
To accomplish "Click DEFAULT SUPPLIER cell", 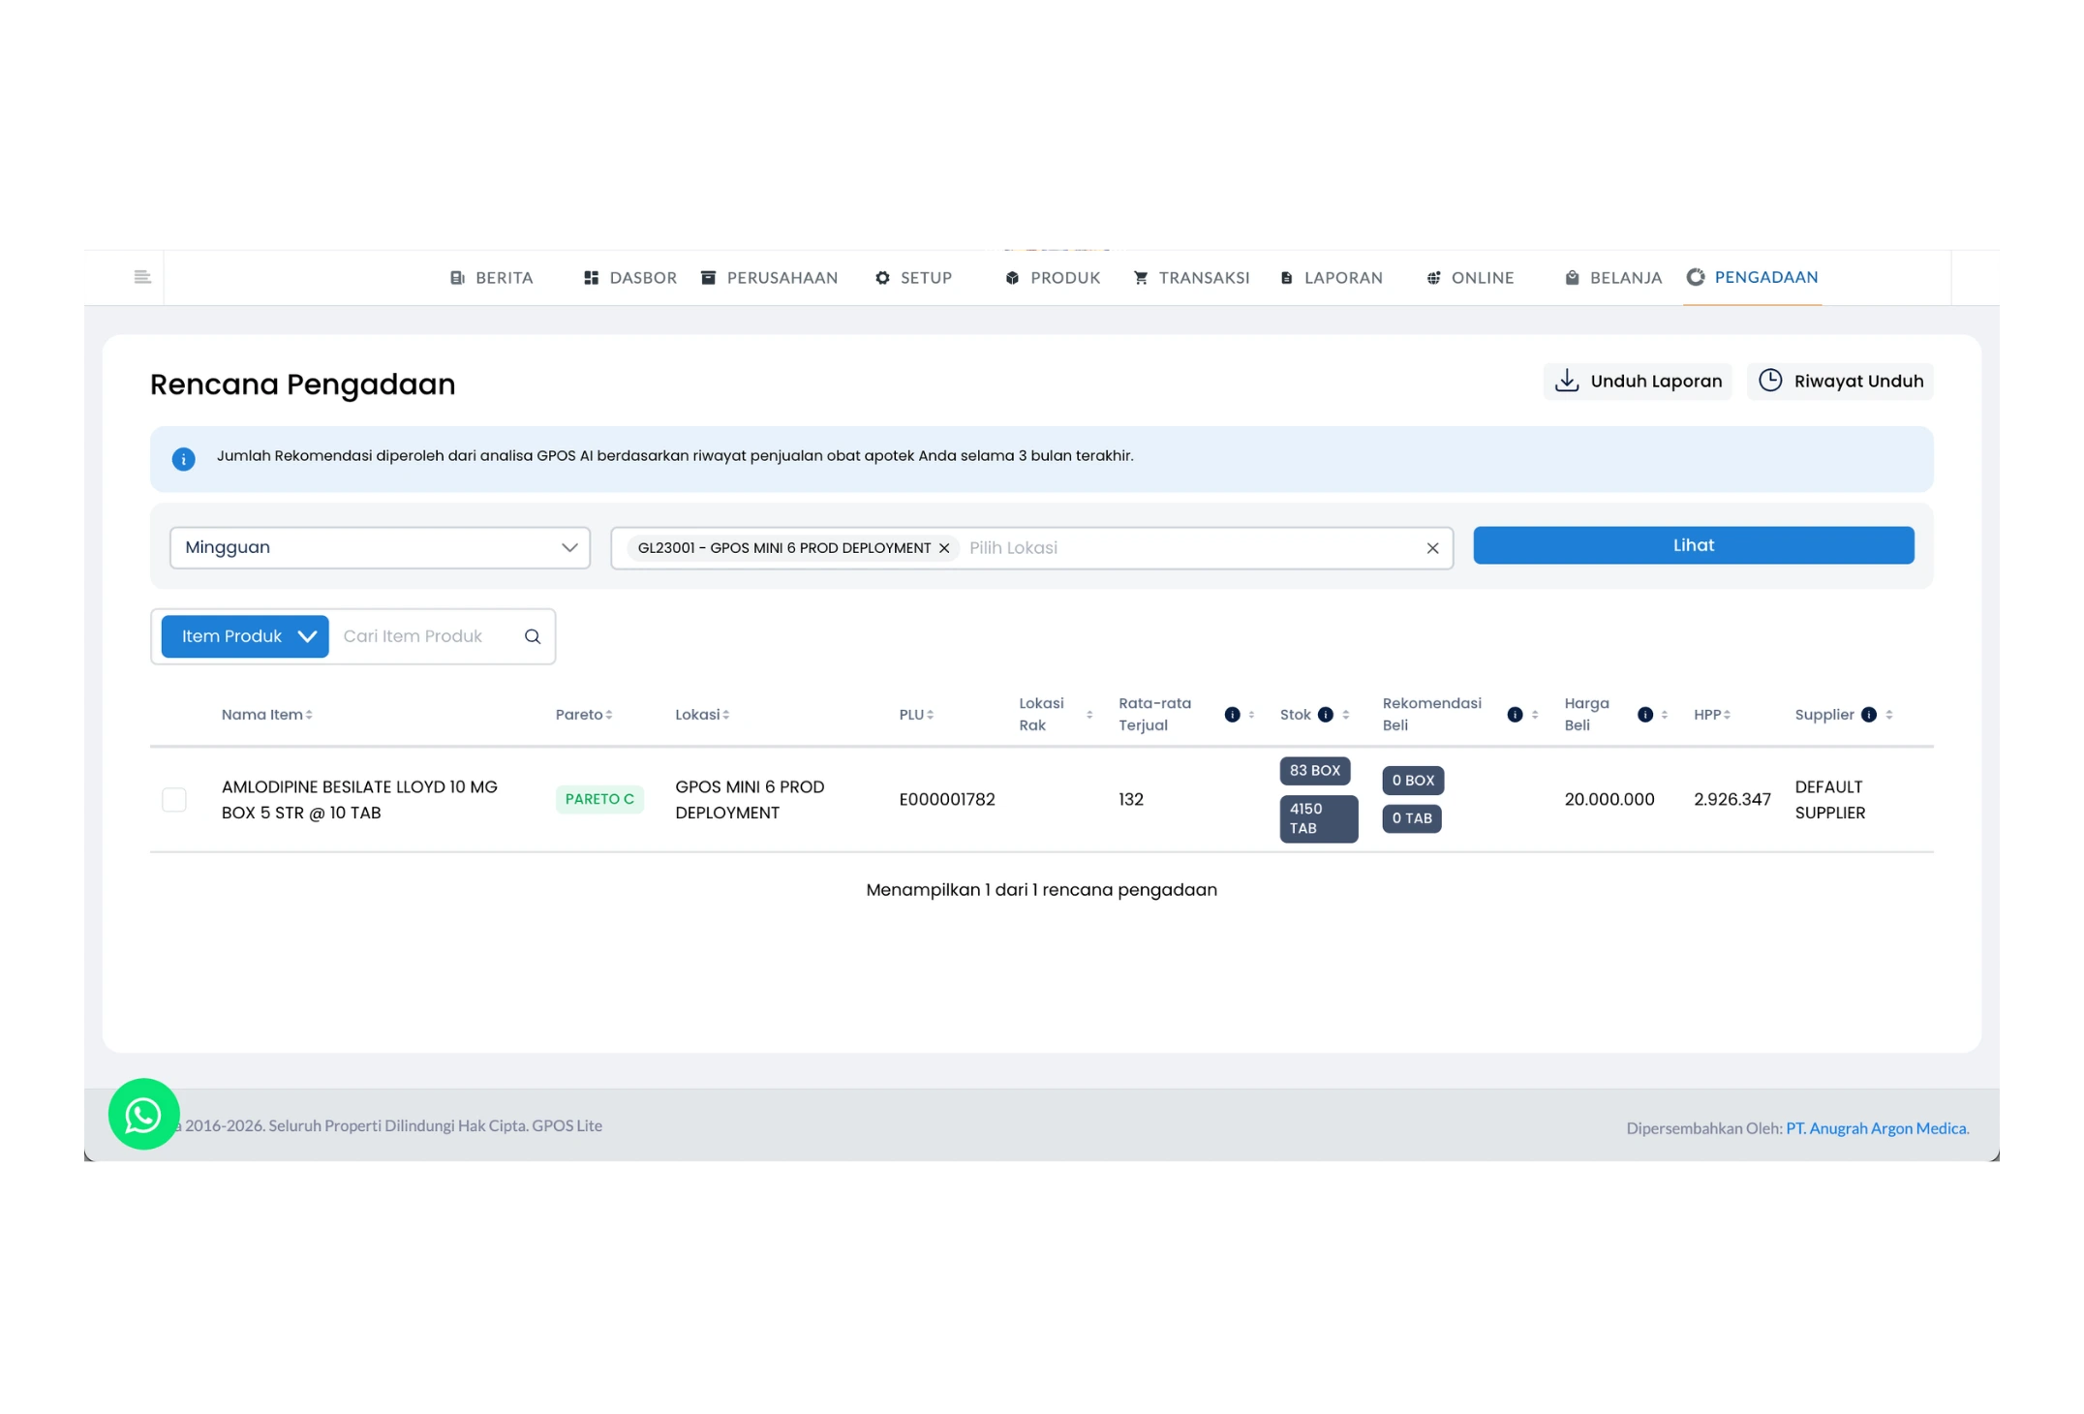I will 1829,800.
